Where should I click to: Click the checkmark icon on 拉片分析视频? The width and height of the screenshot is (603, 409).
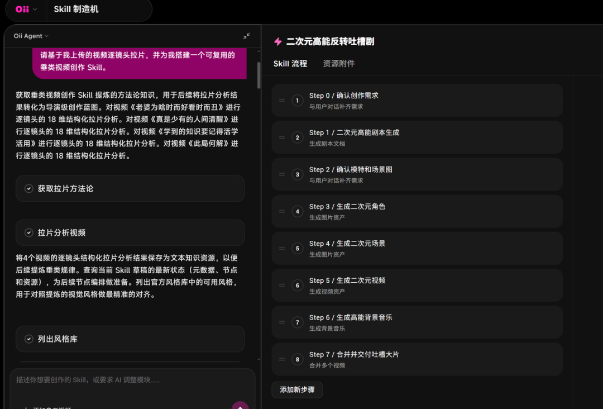point(29,233)
